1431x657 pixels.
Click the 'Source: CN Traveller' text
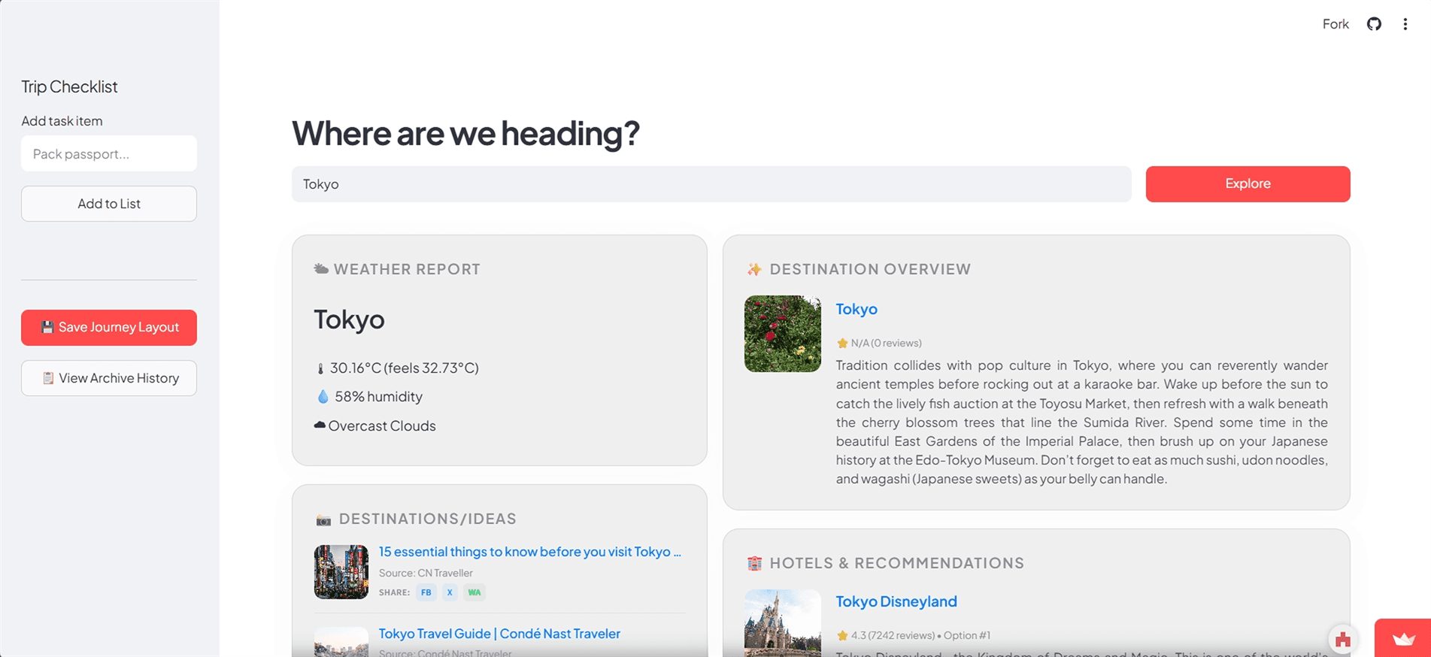tap(426, 573)
